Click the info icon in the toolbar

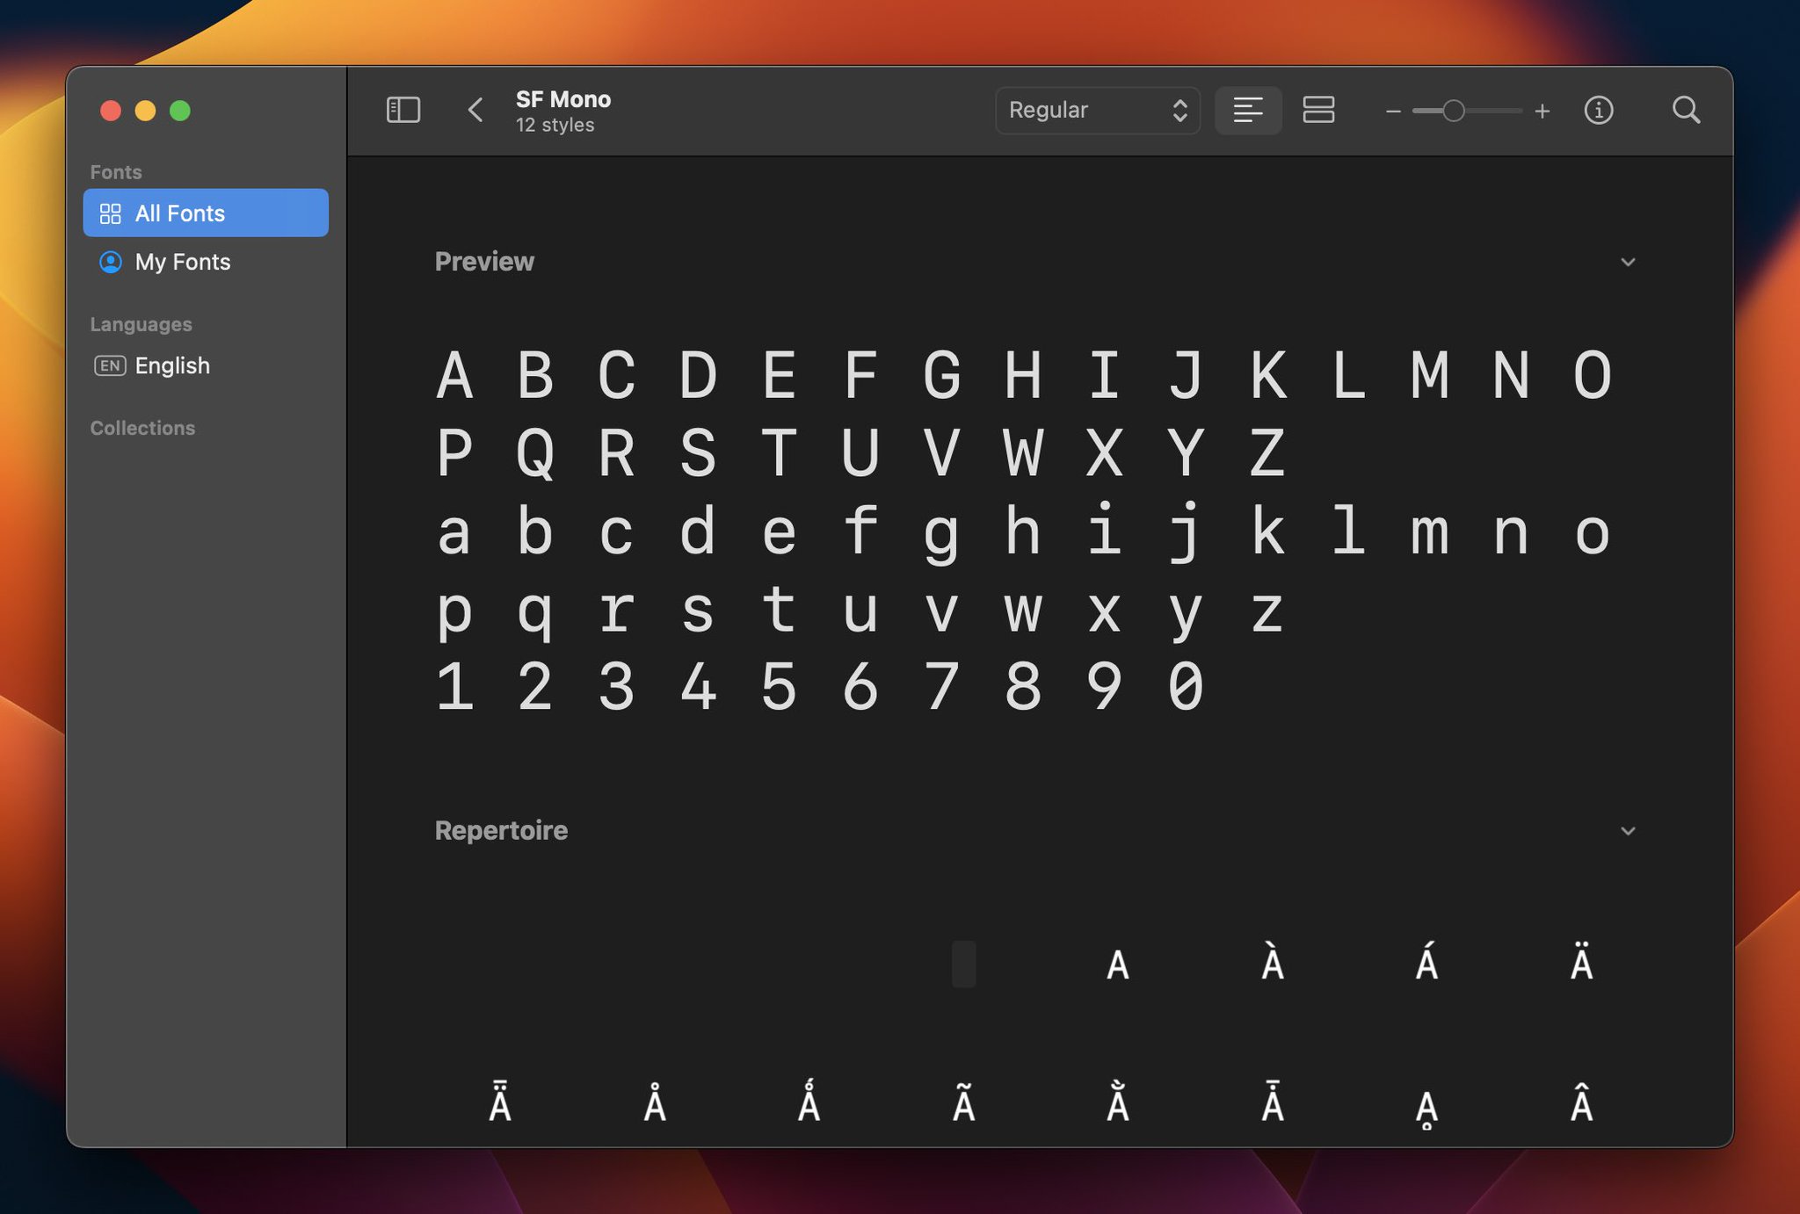tap(1600, 110)
